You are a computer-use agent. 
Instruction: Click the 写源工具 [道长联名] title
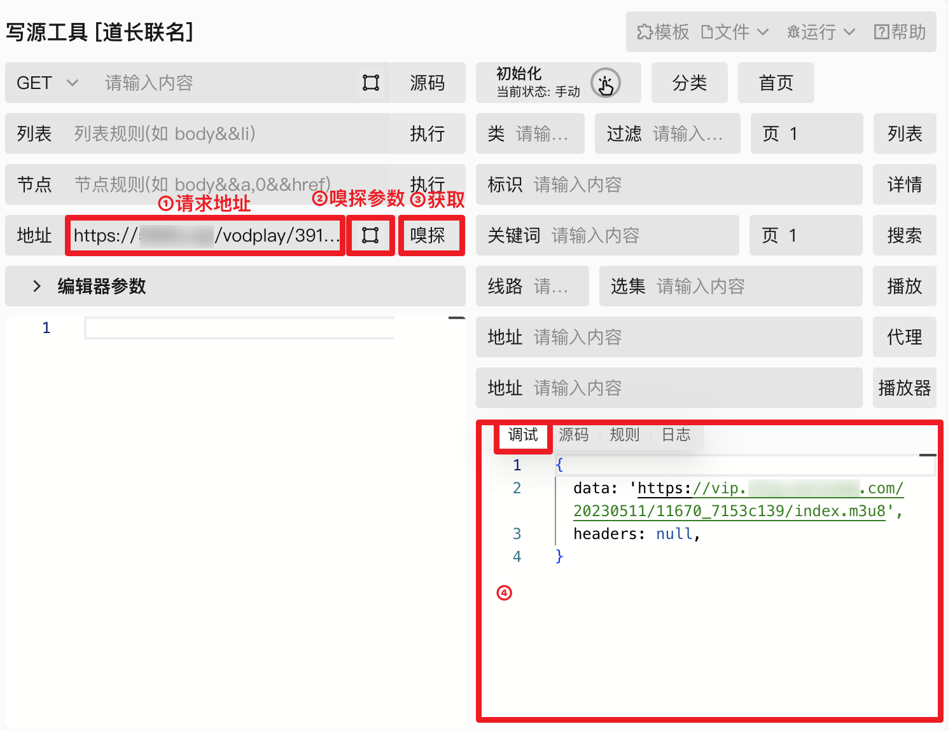tap(100, 32)
